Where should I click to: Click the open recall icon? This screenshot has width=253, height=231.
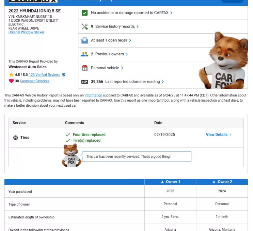pos(85,40)
